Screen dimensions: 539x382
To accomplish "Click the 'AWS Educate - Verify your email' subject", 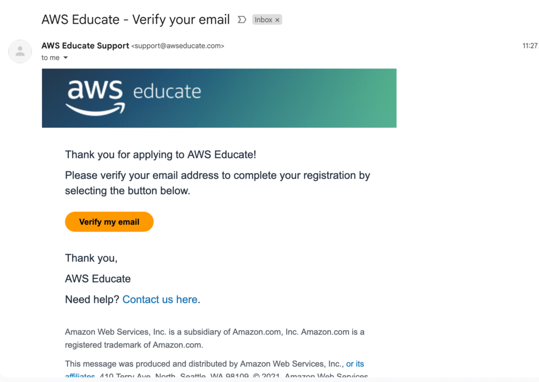I will (x=135, y=19).
